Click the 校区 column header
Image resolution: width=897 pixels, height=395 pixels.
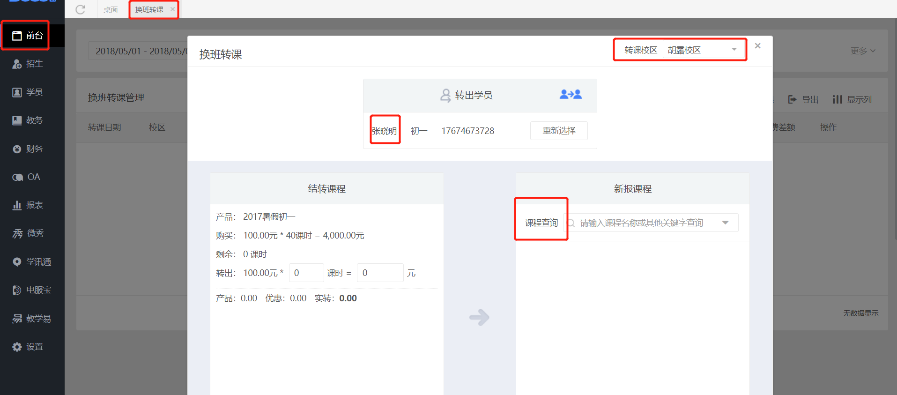[157, 127]
